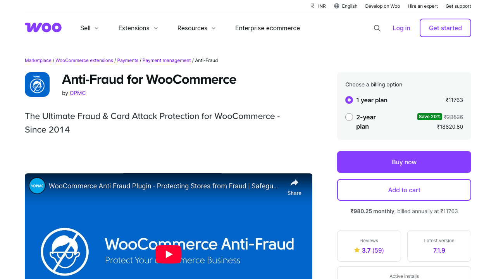Screen dimensions: 496x279
Task: Choose the 2-year plan billing option
Action: pos(349,117)
